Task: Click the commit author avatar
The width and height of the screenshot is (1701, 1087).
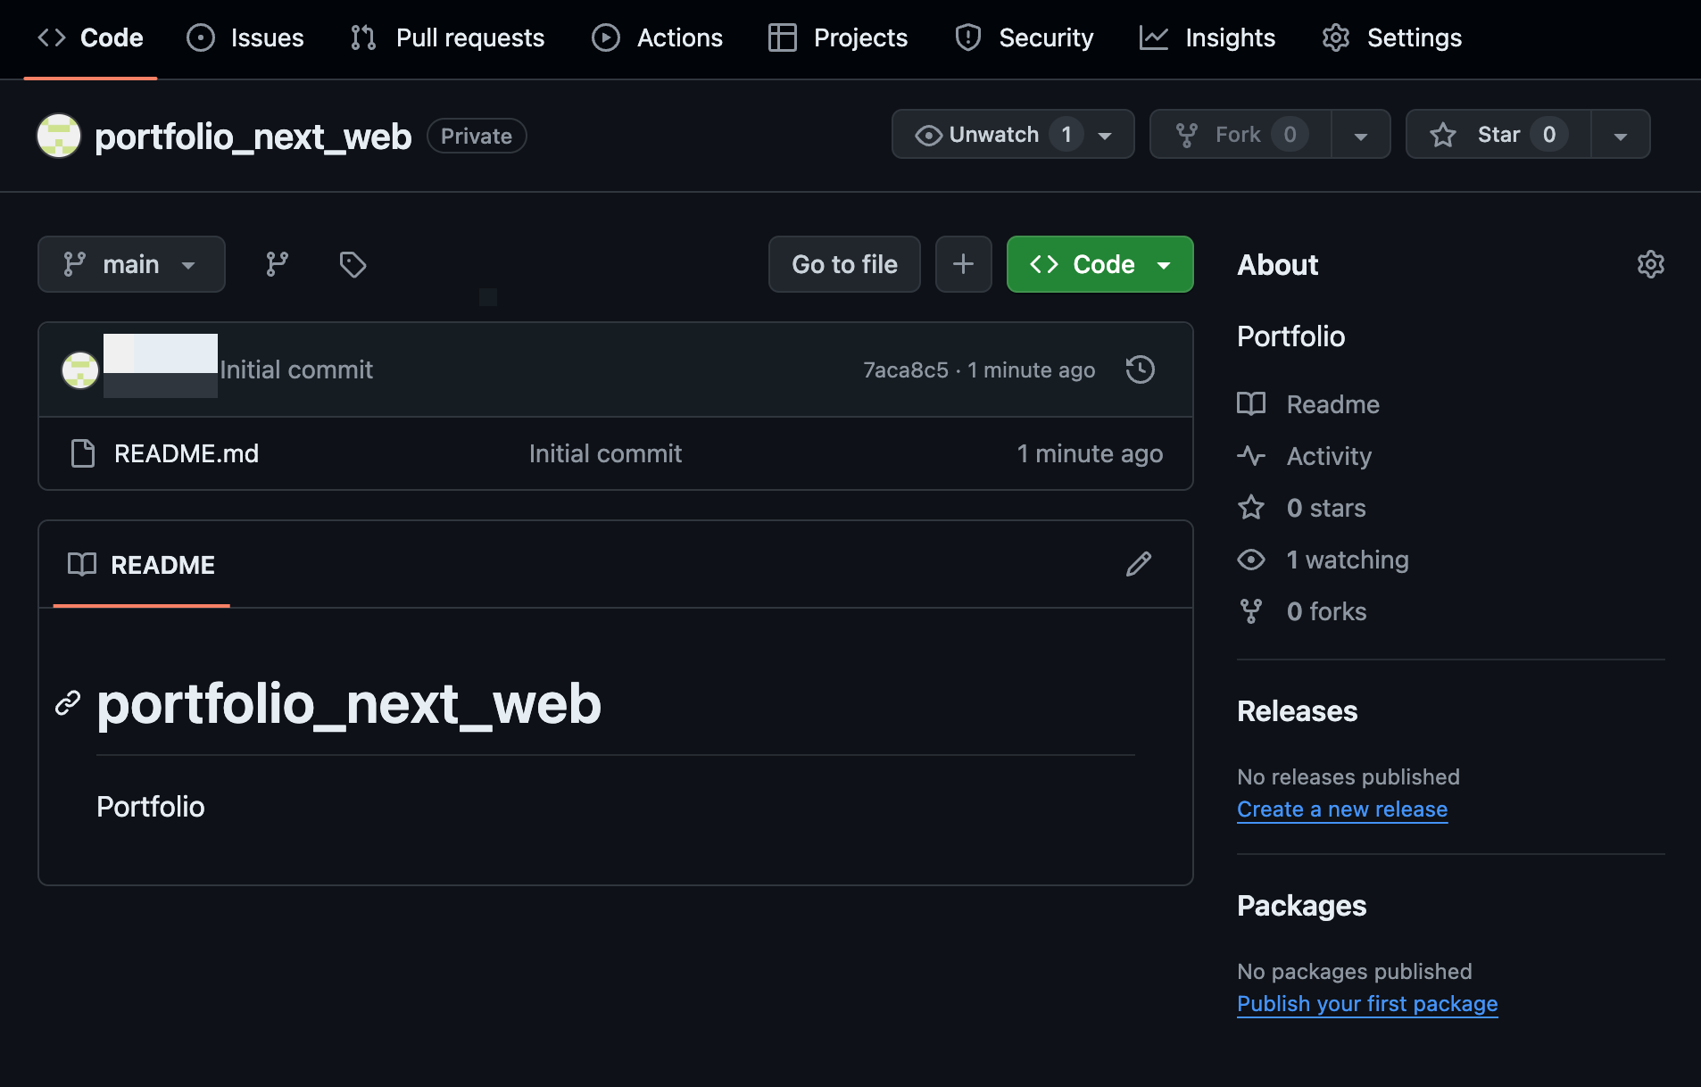Action: (79, 369)
